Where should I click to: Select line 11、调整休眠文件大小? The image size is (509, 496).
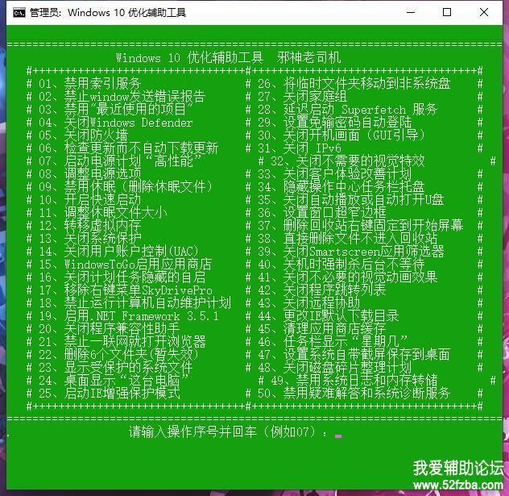tap(103, 213)
